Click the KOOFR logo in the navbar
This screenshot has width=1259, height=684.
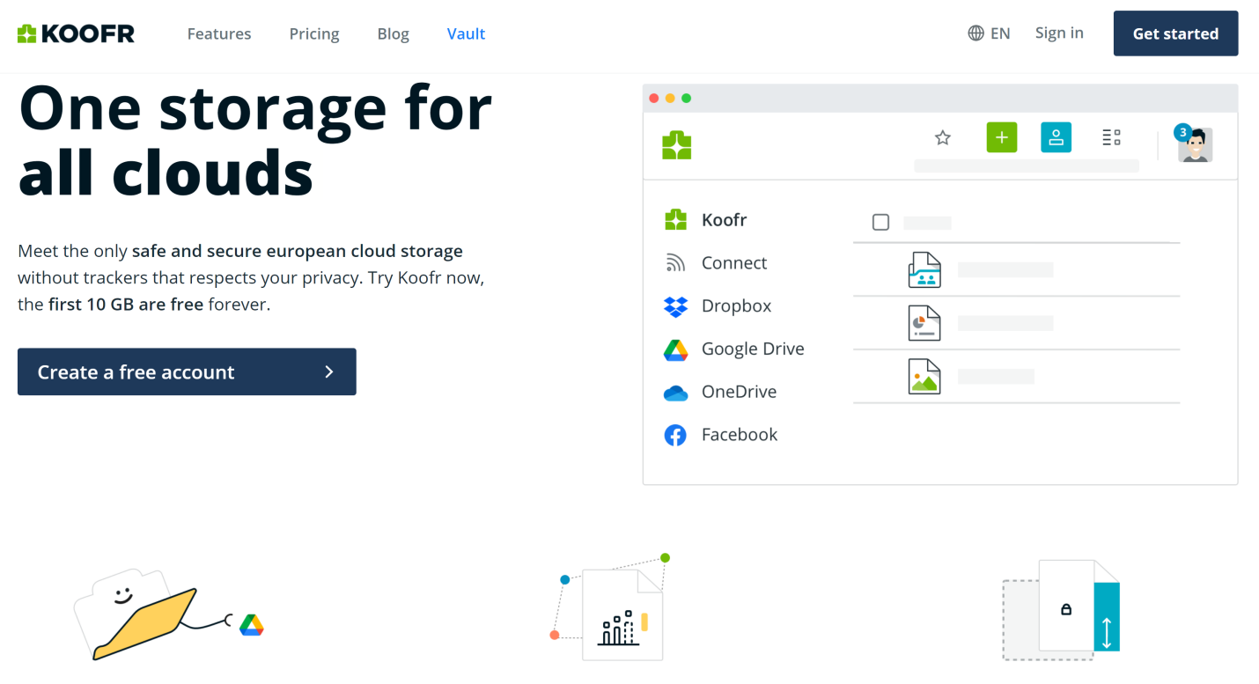pyautogui.click(x=76, y=33)
